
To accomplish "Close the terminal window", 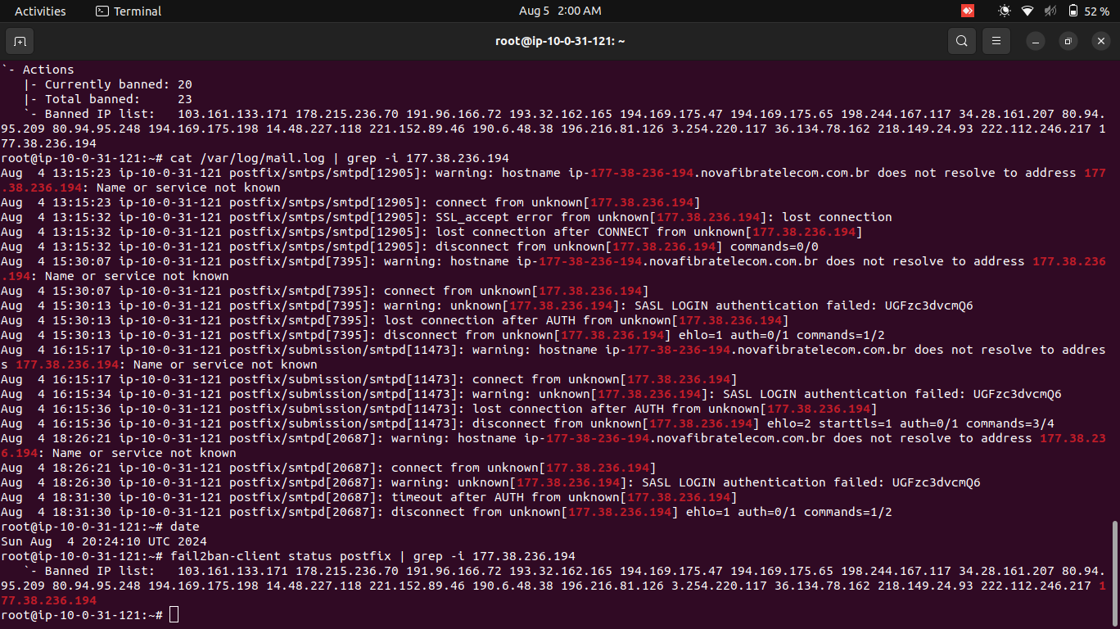I will (x=1101, y=41).
